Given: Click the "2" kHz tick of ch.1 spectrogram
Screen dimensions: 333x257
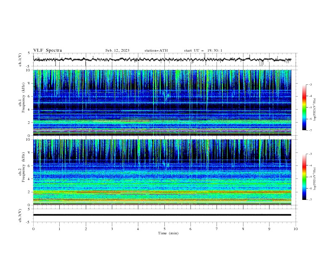Looking at the screenshot, I should pyautogui.click(x=29, y=123).
